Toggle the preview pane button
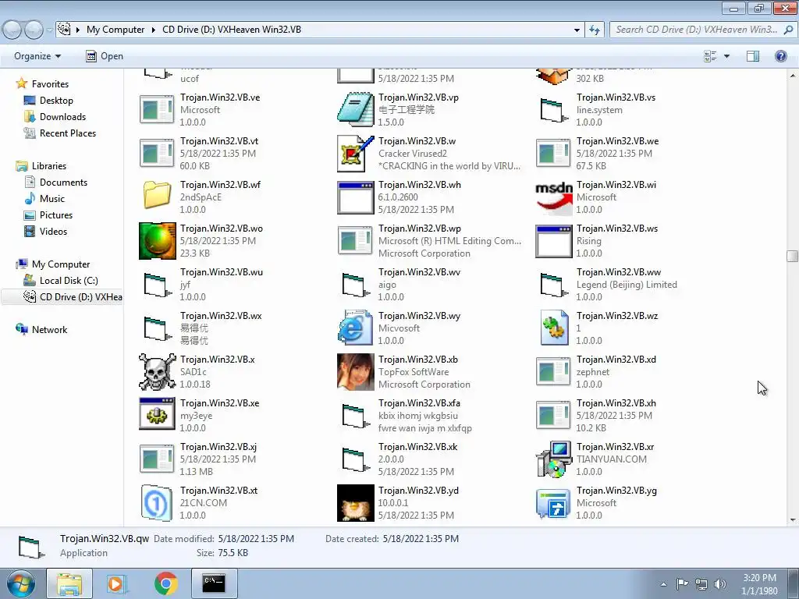This screenshot has width=799, height=599. (x=753, y=56)
